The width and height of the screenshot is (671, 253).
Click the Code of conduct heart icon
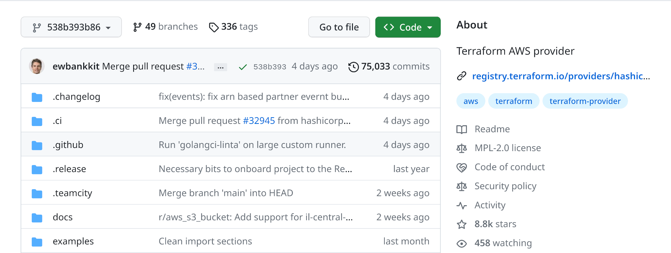tap(462, 168)
